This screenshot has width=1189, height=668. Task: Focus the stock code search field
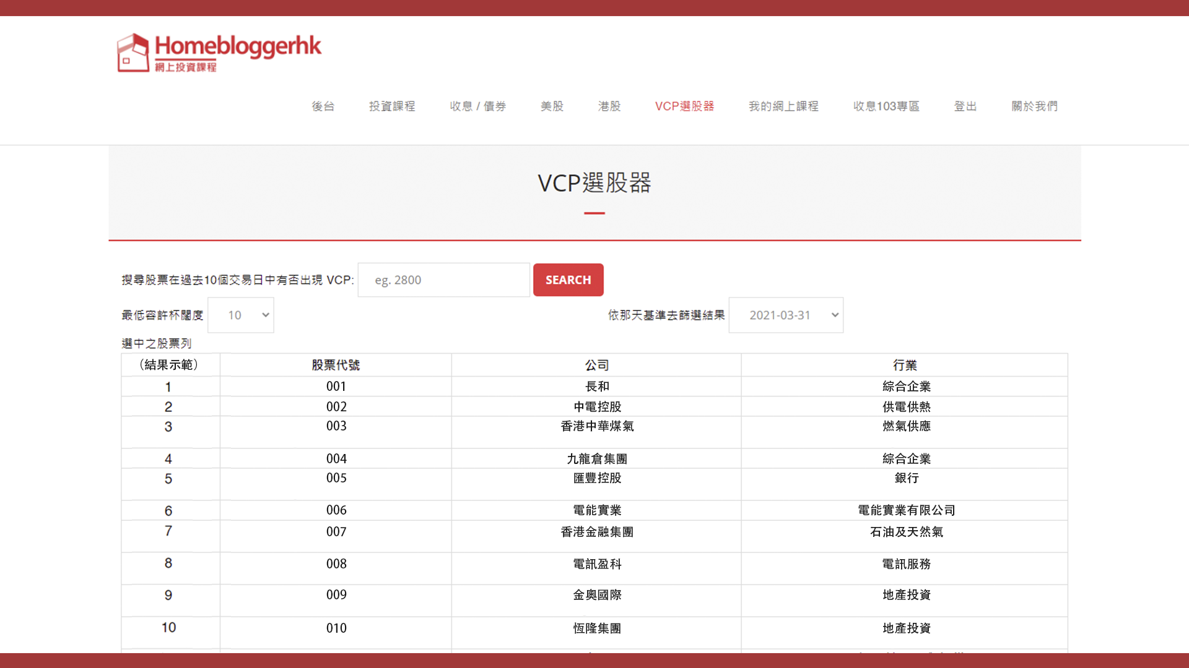(x=443, y=280)
